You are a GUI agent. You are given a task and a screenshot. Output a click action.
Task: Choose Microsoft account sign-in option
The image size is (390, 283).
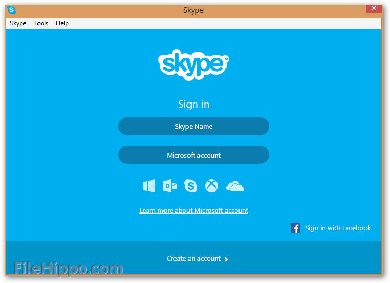(x=194, y=155)
